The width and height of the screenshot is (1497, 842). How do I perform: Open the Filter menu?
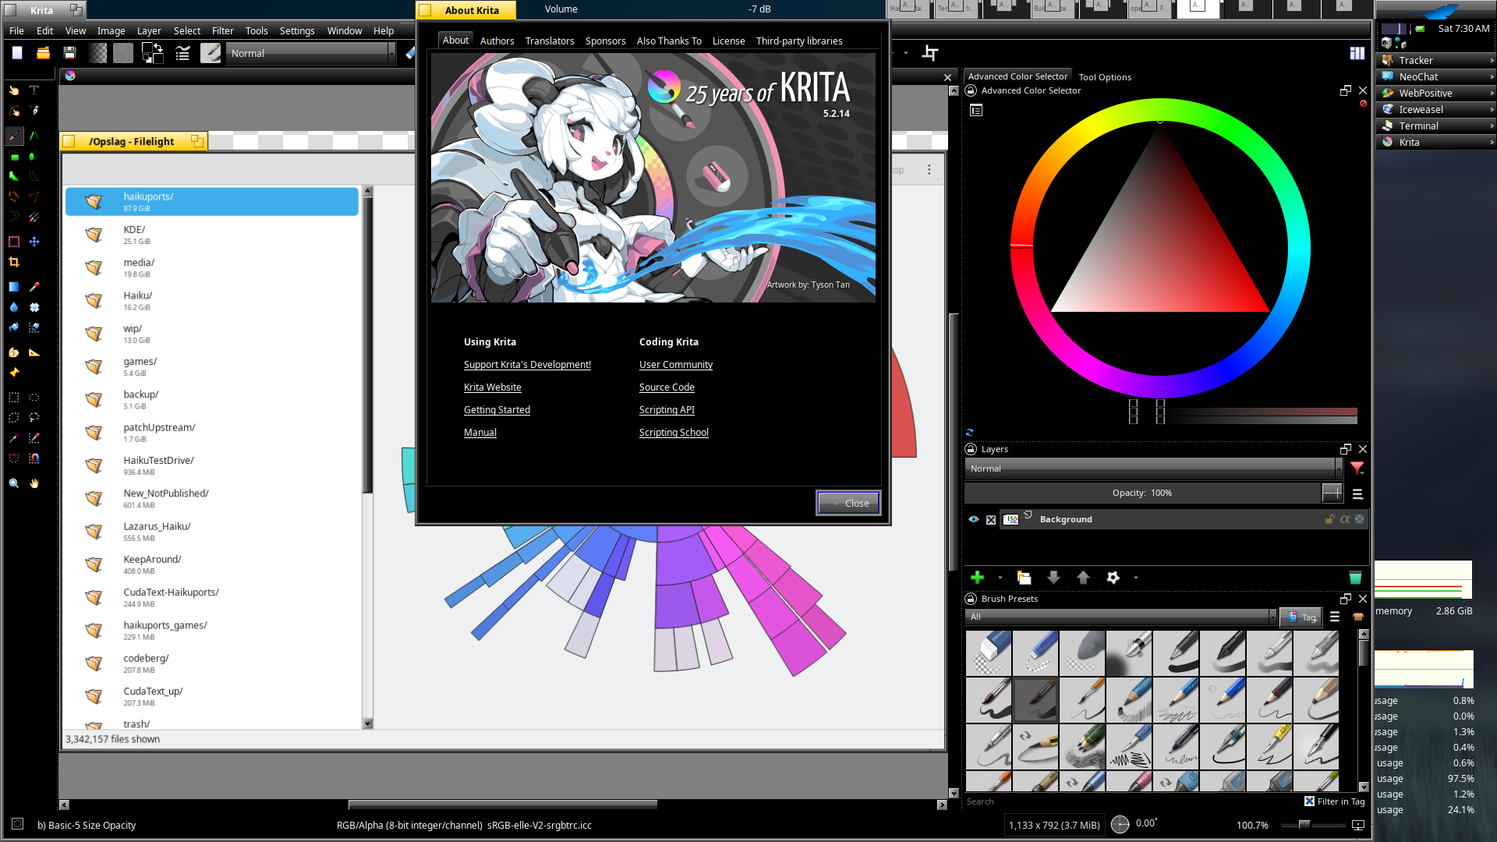pyautogui.click(x=222, y=31)
